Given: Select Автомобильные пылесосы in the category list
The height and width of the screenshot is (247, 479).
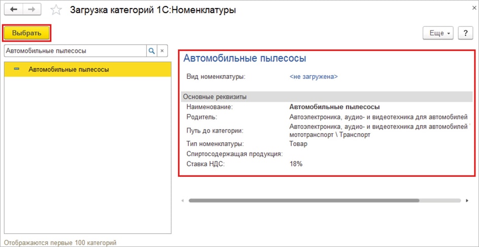Looking at the screenshot, I should tap(69, 70).
